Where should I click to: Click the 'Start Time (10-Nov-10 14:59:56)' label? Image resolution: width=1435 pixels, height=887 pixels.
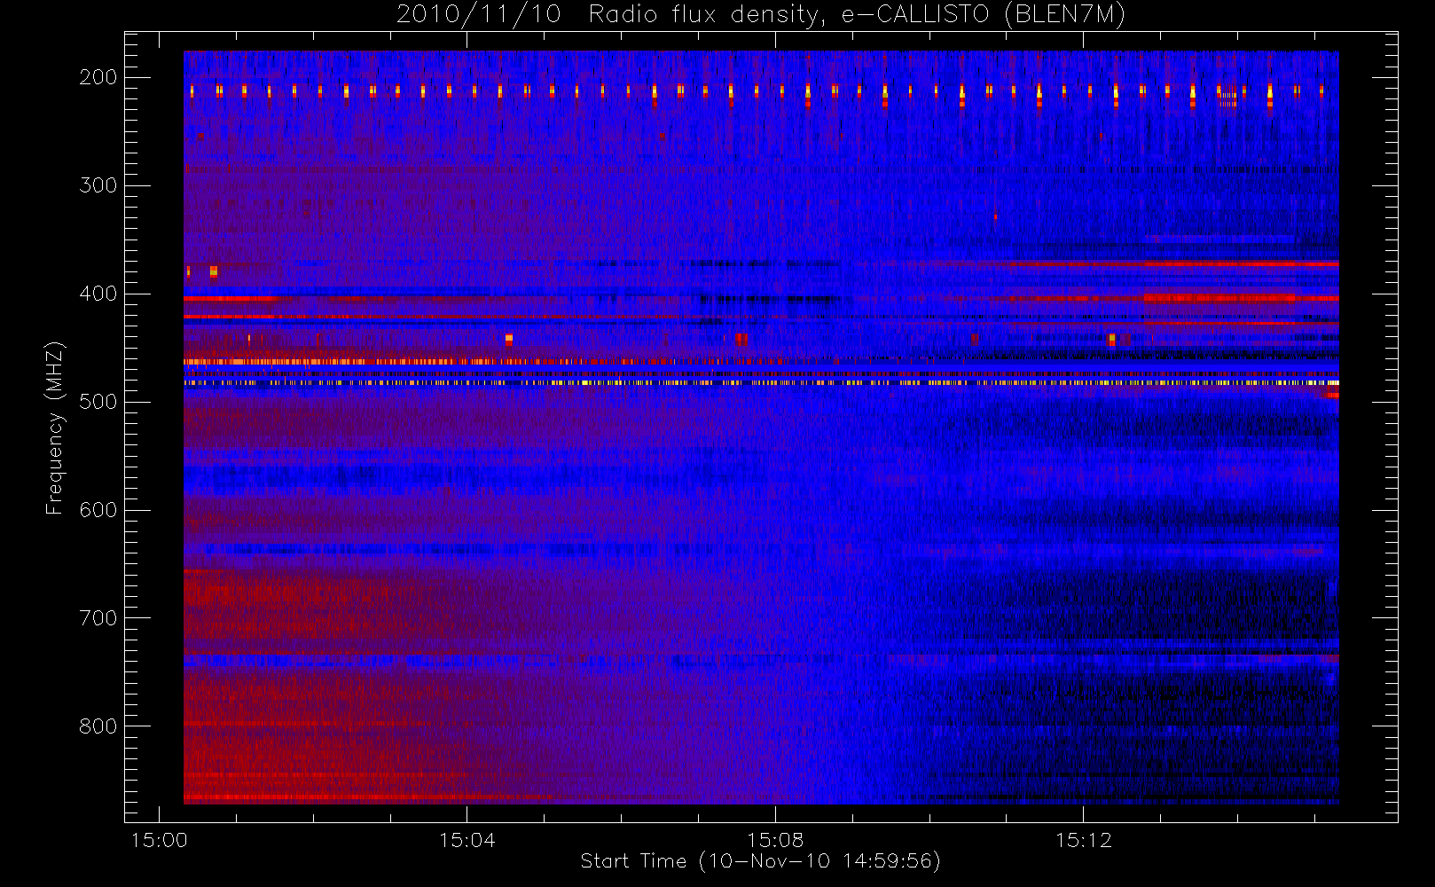(760, 861)
